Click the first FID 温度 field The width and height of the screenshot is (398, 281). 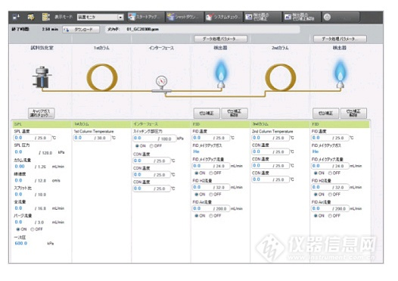click(x=211, y=138)
